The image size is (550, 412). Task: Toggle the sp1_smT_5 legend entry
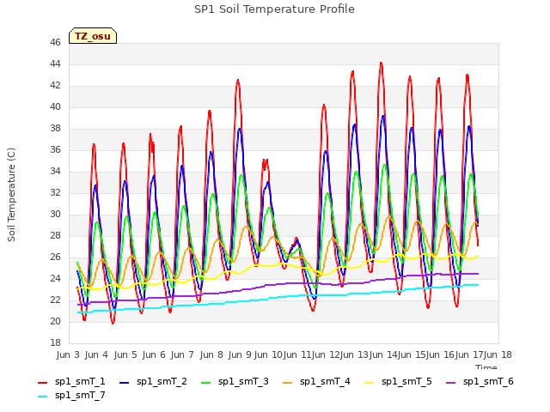click(398, 381)
